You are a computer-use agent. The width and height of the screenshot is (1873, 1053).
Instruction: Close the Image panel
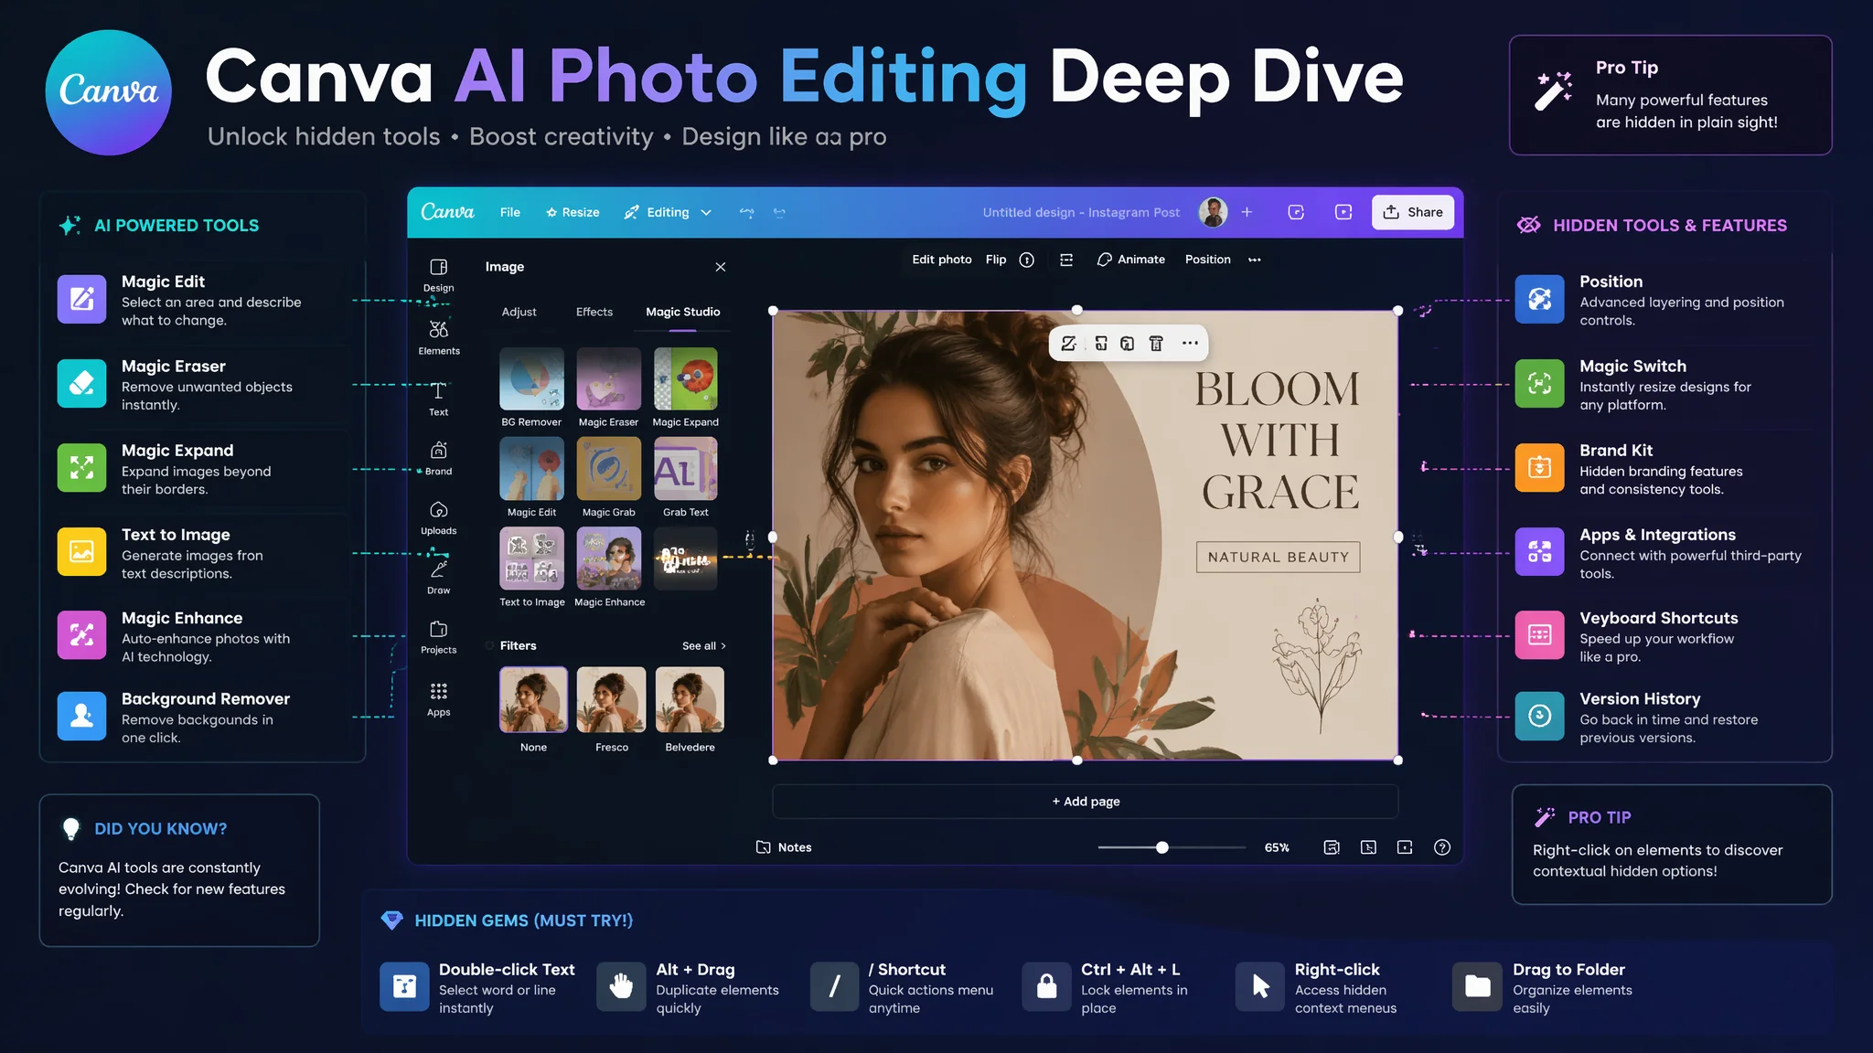click(721, 267)
